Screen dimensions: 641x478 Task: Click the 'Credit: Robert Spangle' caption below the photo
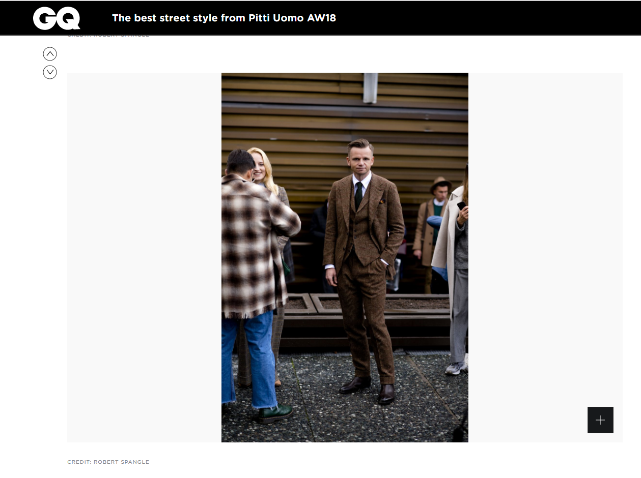[x=108, y=462]
